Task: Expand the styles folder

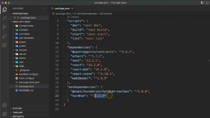Action: click(x=22, y=58)
